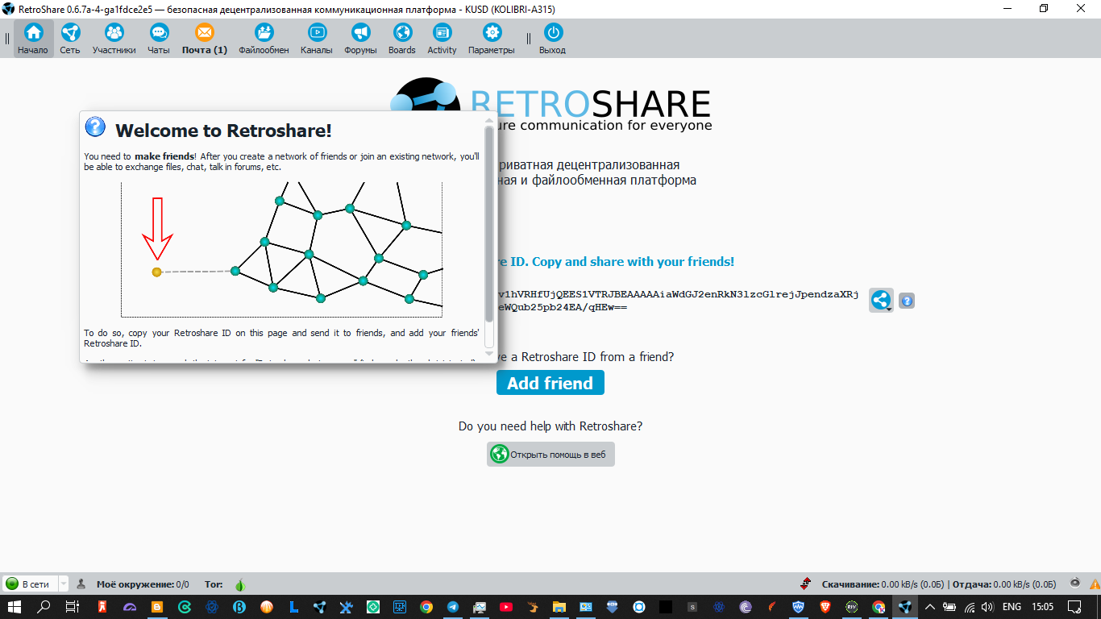Viewport: 1101px width, 619px height.
Task: Click the Скачивание download rate text
Action: tap(883, 584)
